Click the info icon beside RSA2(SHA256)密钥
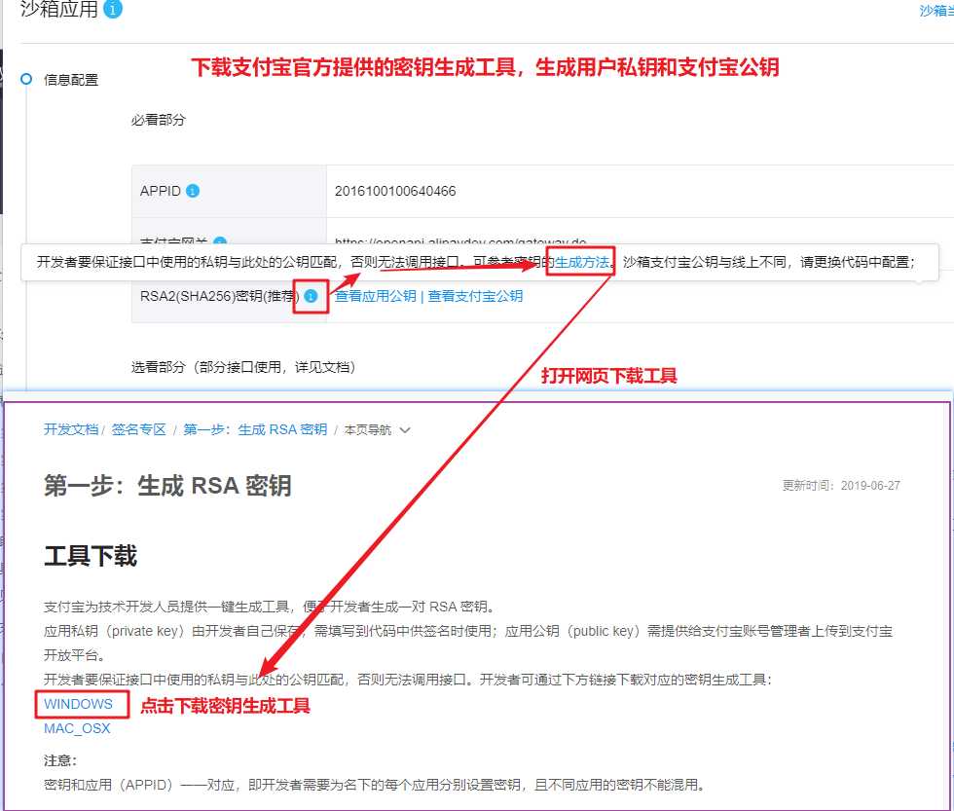The image size is (954, 811). (311, 296)
